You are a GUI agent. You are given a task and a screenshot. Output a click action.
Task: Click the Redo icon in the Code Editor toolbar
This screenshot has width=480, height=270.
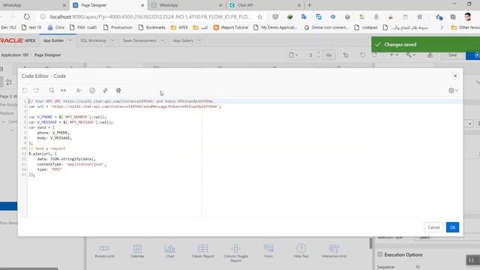pyautogui.click(x=37, y=90)
